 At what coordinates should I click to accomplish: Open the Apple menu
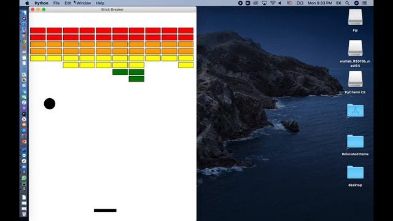[27, 3]
